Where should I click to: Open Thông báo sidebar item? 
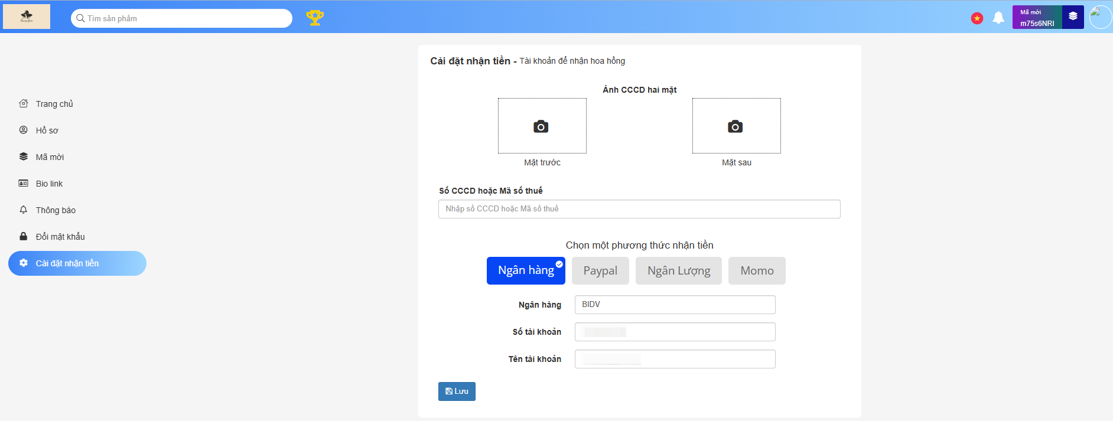tap(56, 210)
